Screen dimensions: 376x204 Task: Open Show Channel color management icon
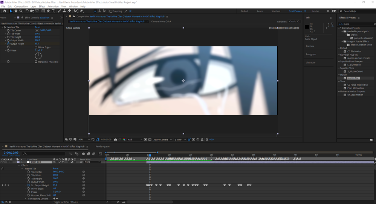(x=124, y=139)
